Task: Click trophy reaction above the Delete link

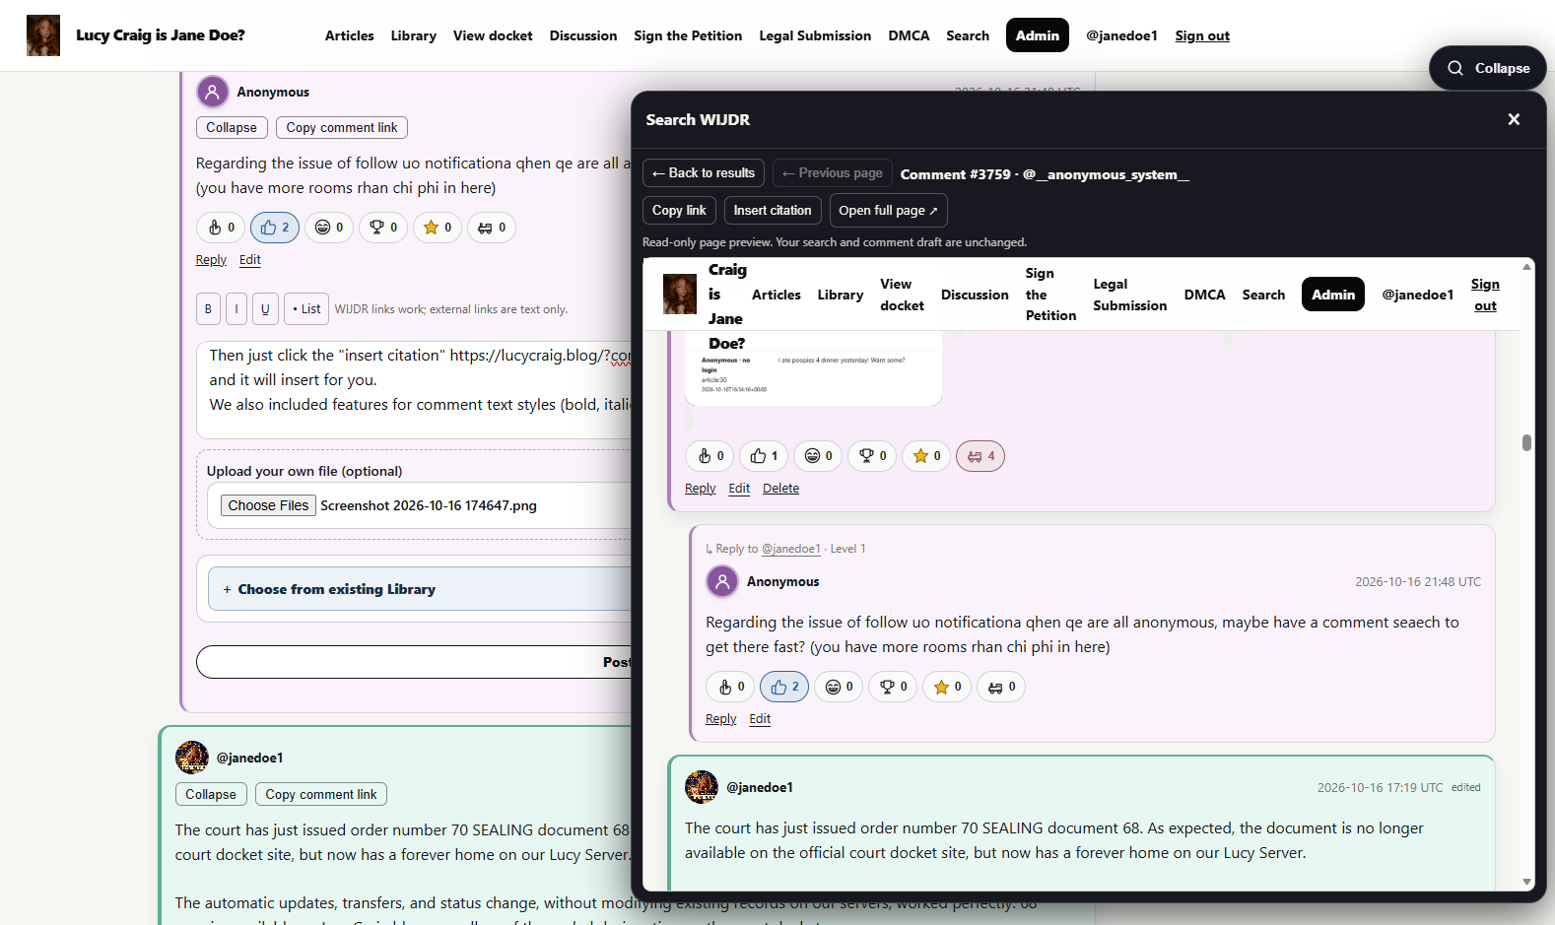Action: [872, 456]
